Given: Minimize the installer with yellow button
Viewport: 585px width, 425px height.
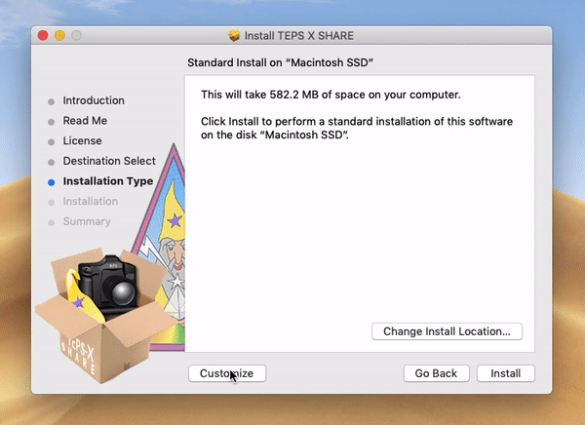Looking at the screenshot, I should tap(59, 35).
